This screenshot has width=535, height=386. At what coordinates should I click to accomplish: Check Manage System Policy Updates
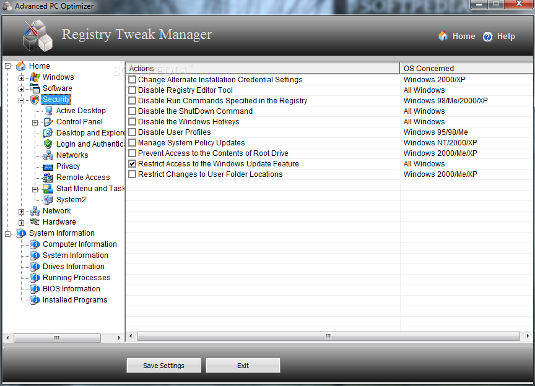[x=132, y=142]
